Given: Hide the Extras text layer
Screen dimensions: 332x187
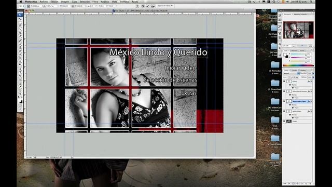Looking at the screenshot, I should tap(284, 82).
